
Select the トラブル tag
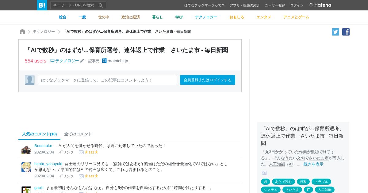click(321, 182)
